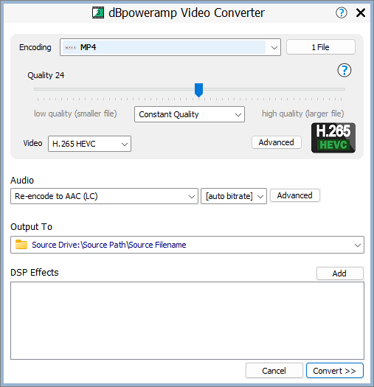Image resolution: width=374 pixels, height=387 pixels.
Task: Click the Video label
Action: [32, 143]
